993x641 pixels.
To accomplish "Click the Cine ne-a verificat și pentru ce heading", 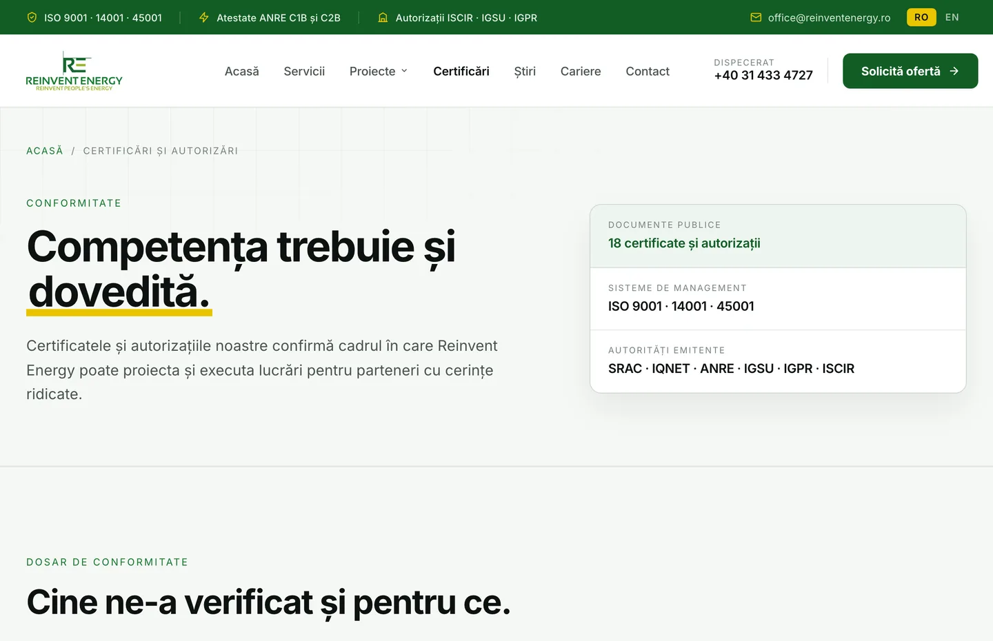I will pos(268,602).
